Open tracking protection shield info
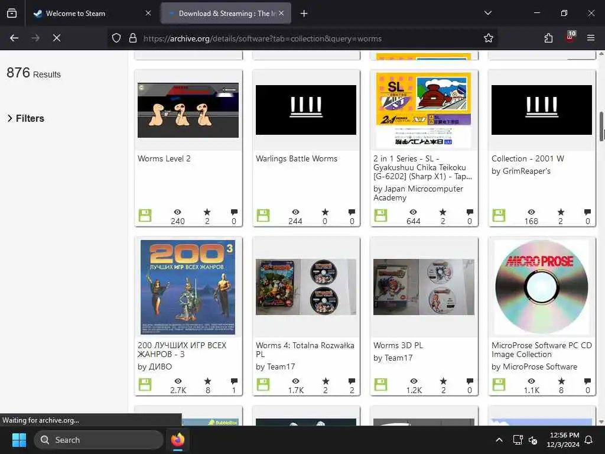The width and height of the screenshot is (605, 454). pyautogui.click(x=116, y=38)
